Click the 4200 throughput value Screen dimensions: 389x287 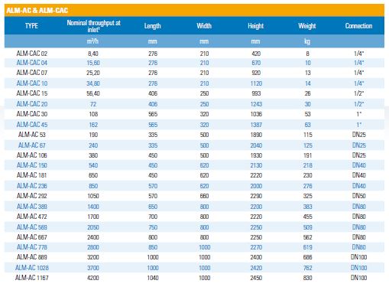tap(93, 278)
